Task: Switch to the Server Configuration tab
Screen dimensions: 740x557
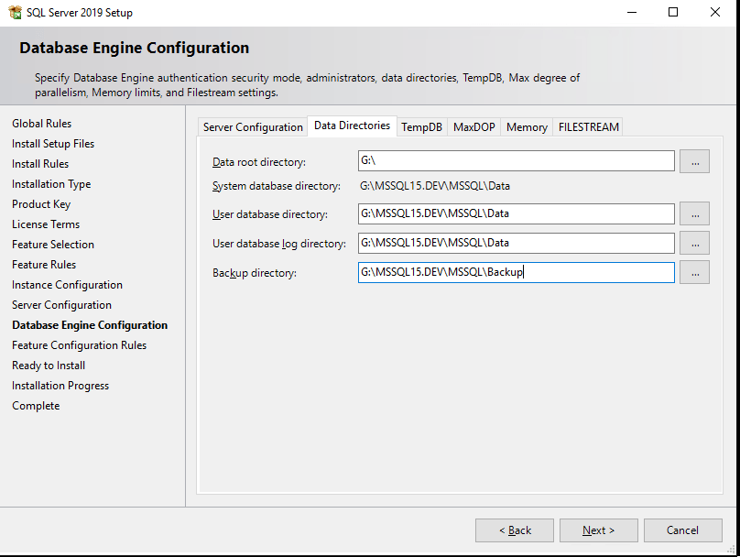Action: point(253,127)
